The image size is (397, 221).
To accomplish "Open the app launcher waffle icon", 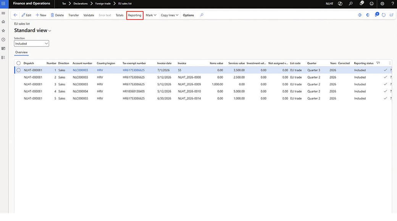I will pos(3,3).
